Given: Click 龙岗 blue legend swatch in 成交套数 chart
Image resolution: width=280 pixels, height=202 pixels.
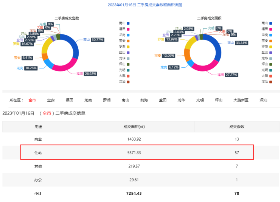Looking at the screenshot, I should [x=128, y=35].
